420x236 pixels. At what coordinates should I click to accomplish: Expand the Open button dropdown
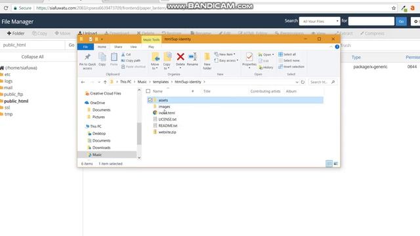pyautogui.click(x=273, y=54)
